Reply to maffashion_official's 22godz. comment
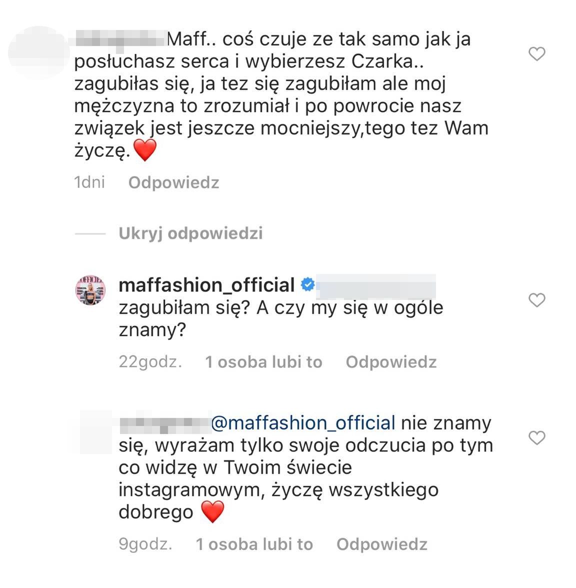The width and height of the screenshot is (576, 588). point(391,362)
